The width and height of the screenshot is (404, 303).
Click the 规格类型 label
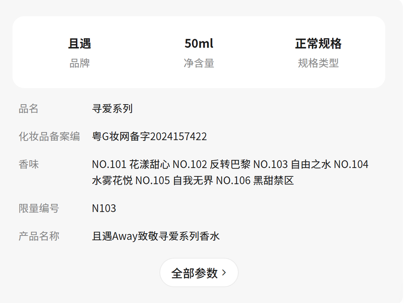(x=318, y=63)
